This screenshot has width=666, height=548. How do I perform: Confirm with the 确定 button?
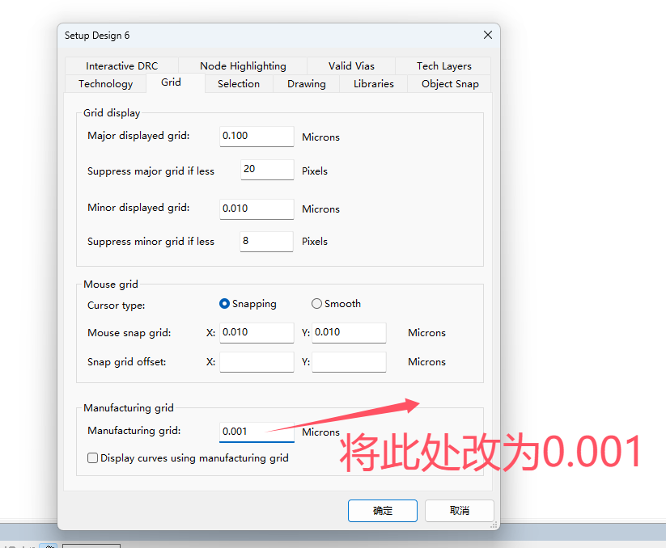(383, 511)
